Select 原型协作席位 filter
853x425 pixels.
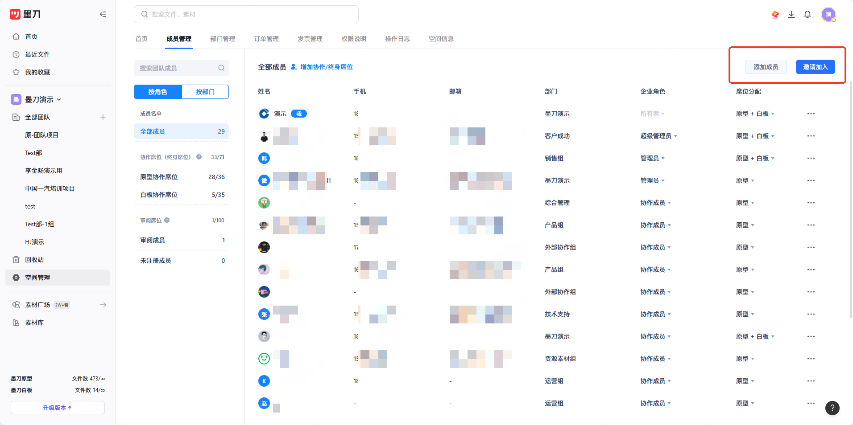pyautogui.click(x=182, y=177)
